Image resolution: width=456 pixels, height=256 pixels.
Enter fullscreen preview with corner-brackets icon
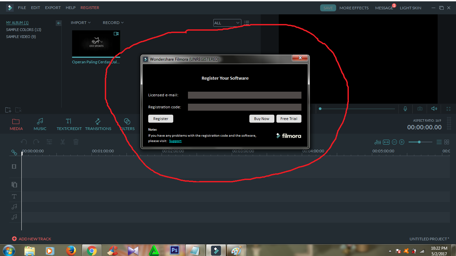(448, 109)
